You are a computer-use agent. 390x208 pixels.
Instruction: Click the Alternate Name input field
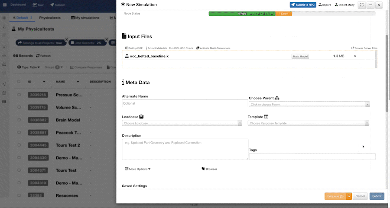(185, 103)
